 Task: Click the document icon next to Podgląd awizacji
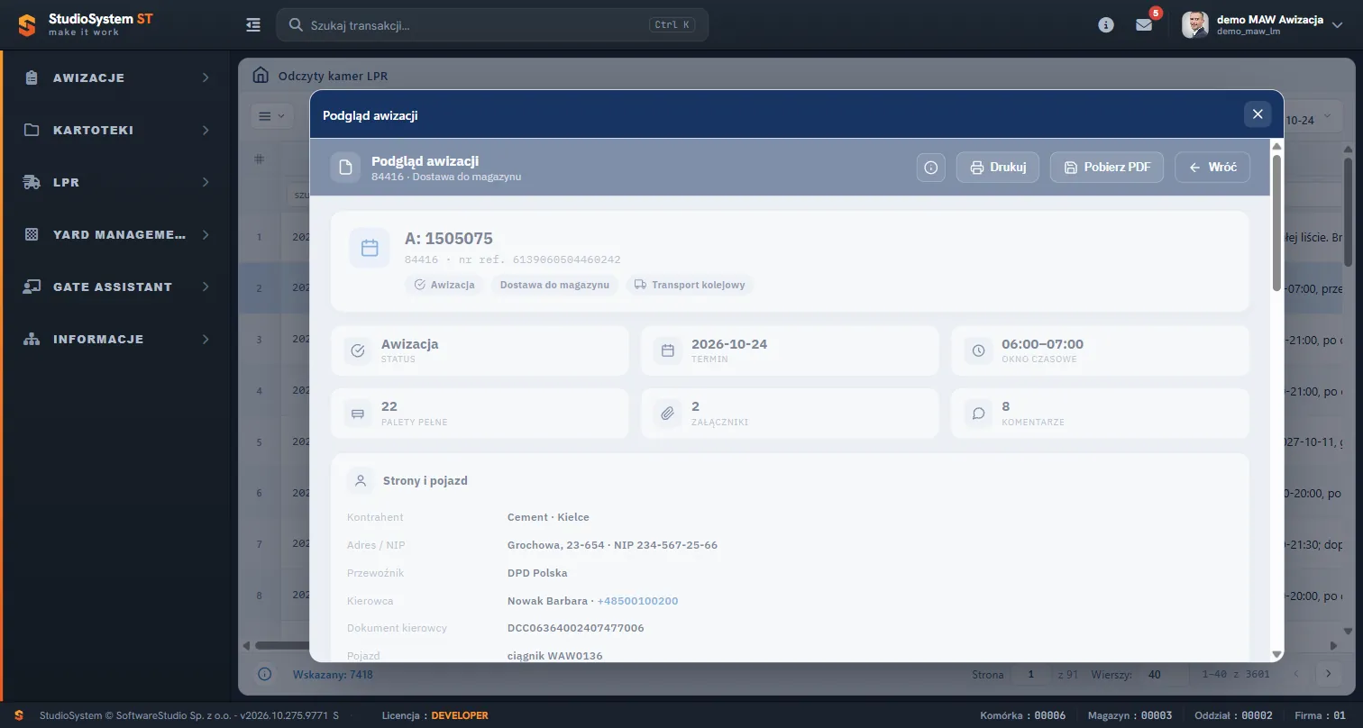345,168
